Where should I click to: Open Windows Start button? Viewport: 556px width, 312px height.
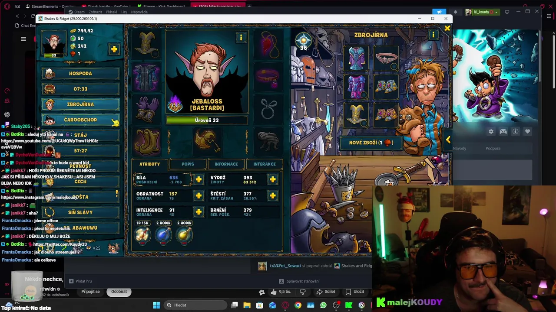click(156, 305)
